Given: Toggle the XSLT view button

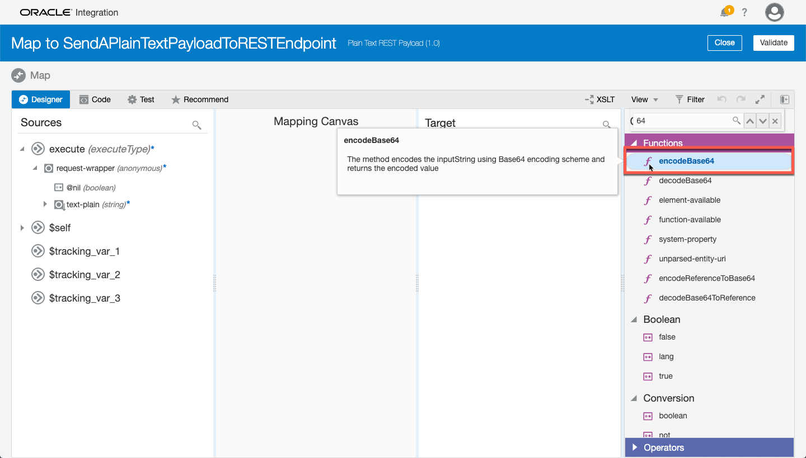Looking at the screenshot, I should 599,99.
